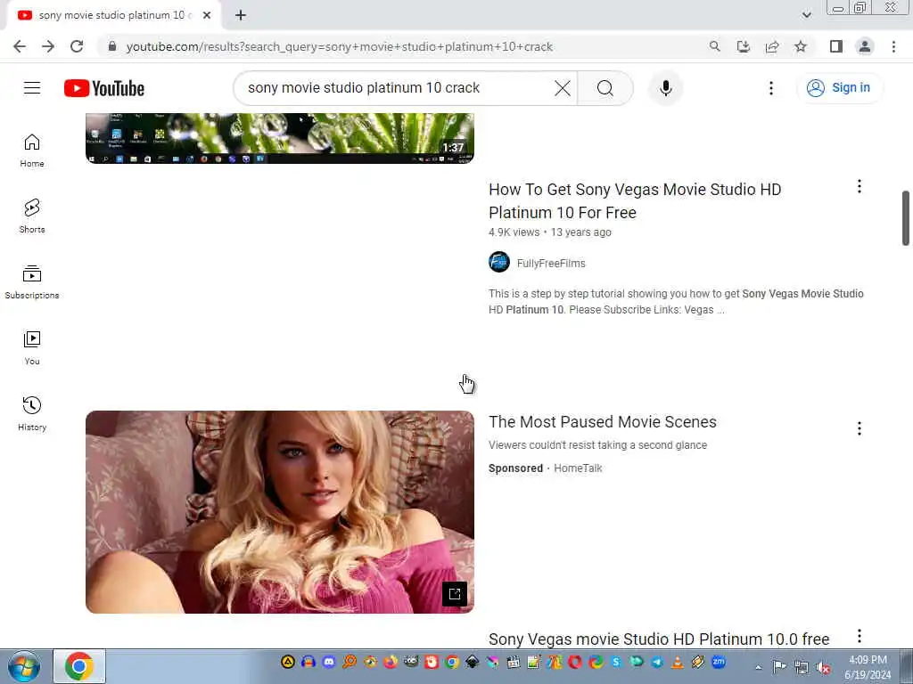The height and width of the screenshot is (684, 913).
Task: Install app via address bar download icon
Action: pyautogui.click(x=744, y=46)
